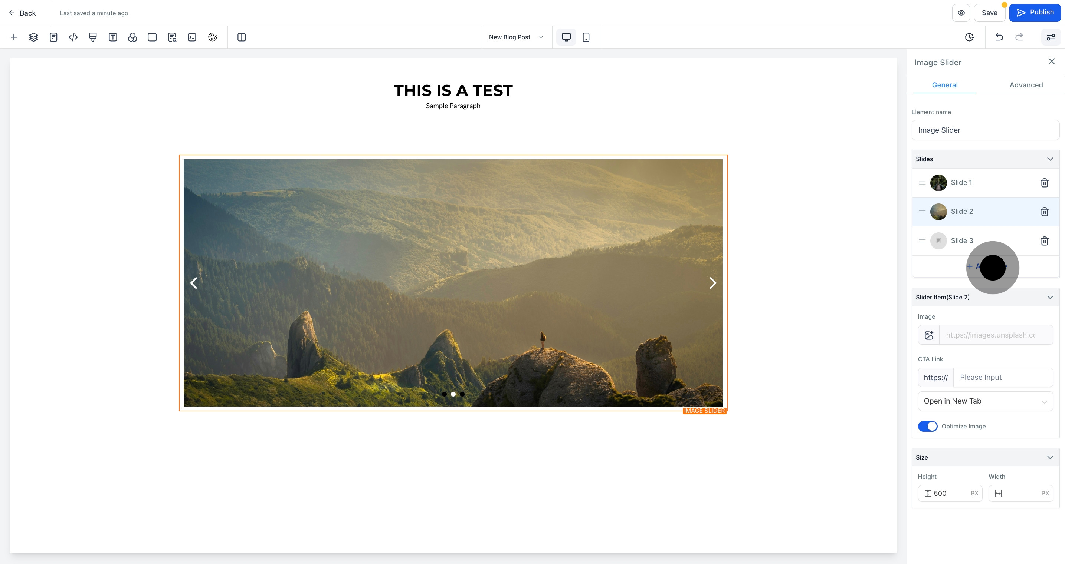Viewport: 1065px width, 564px height.
Task: Open the Open in New Tab dropdown
Action: [985, 401]
